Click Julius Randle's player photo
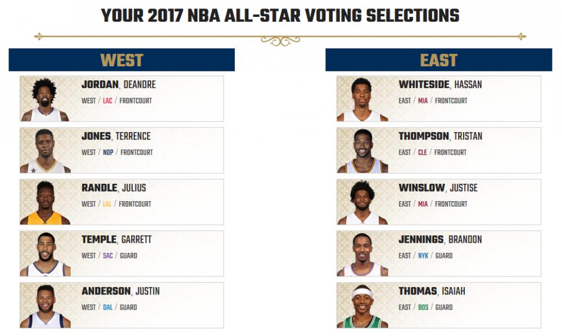The image size is (562, 336). click(45, 203)
